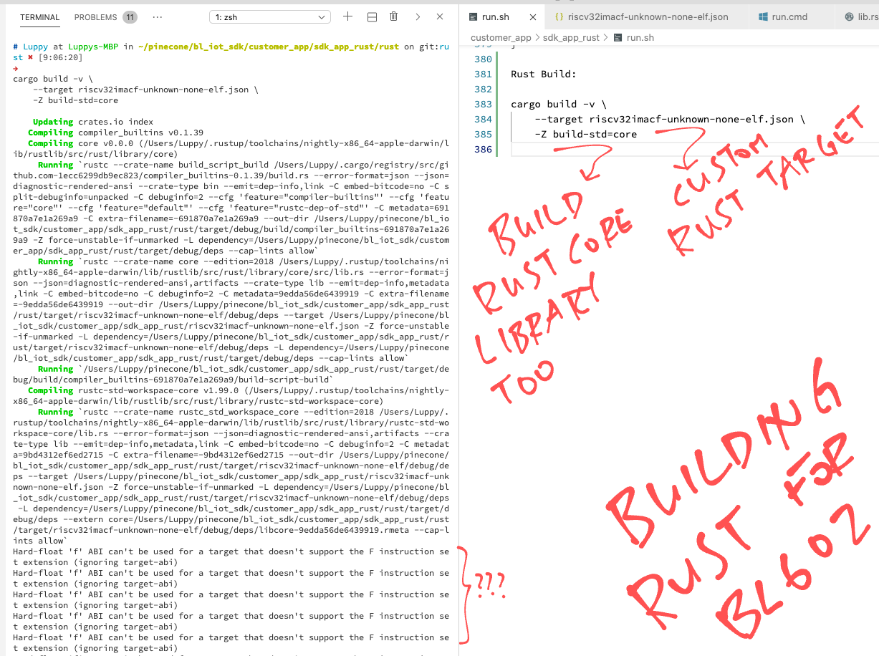Open more panel views ellipsis menu
Image resolution: width=879 pixels, height=656 pixels.
[x=158, y=16]
